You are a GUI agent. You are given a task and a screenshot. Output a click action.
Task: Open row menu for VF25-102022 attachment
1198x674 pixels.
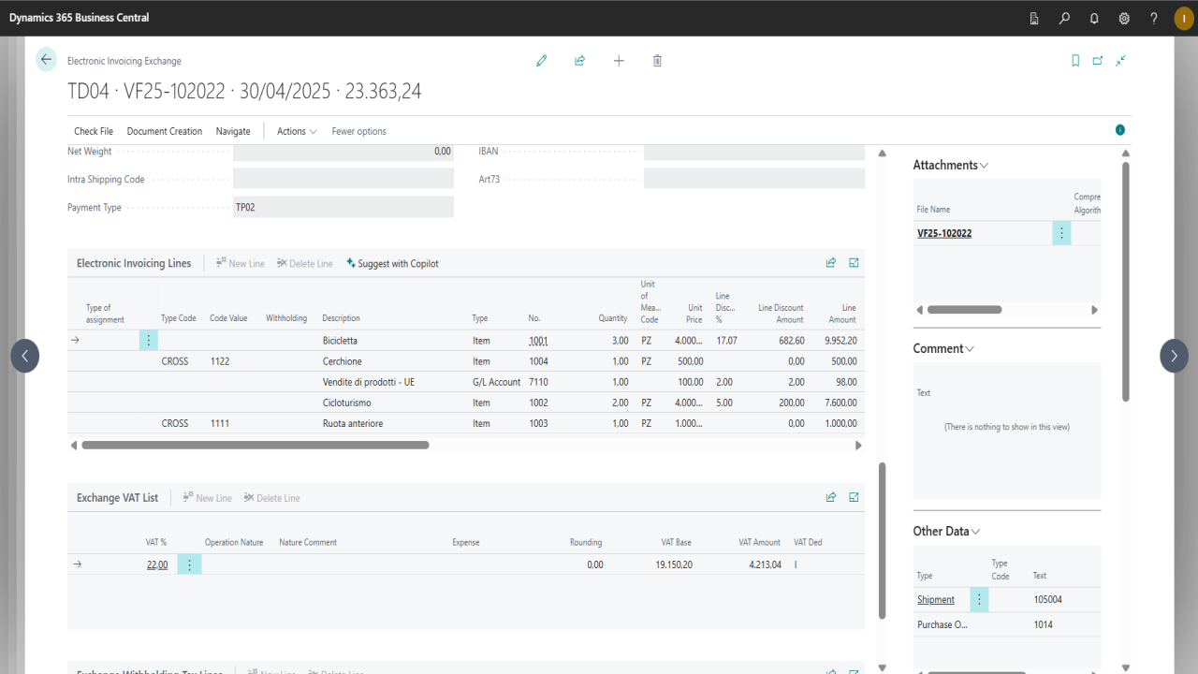[1061, 233]
